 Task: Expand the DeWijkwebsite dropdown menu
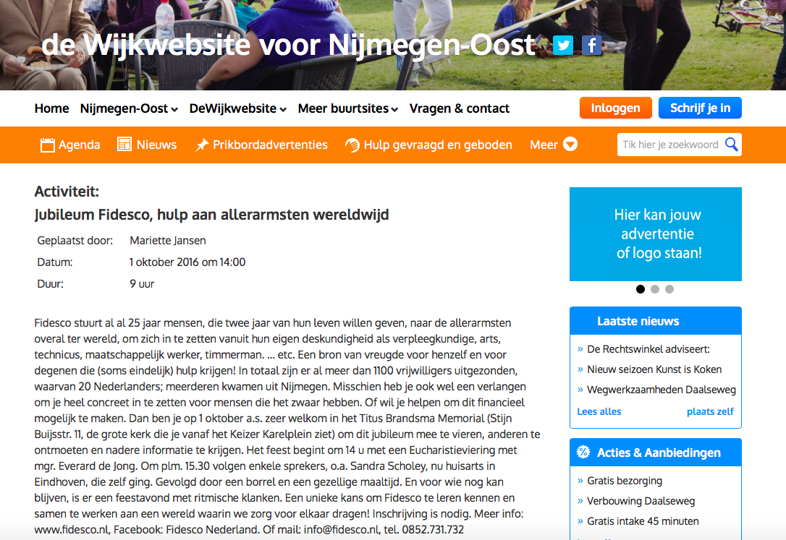tap(237, 108)
